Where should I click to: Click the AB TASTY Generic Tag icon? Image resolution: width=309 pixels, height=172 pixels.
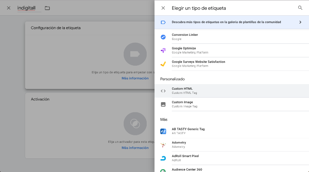163,131
